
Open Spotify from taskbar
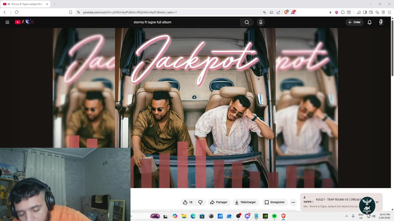point(274,216)
